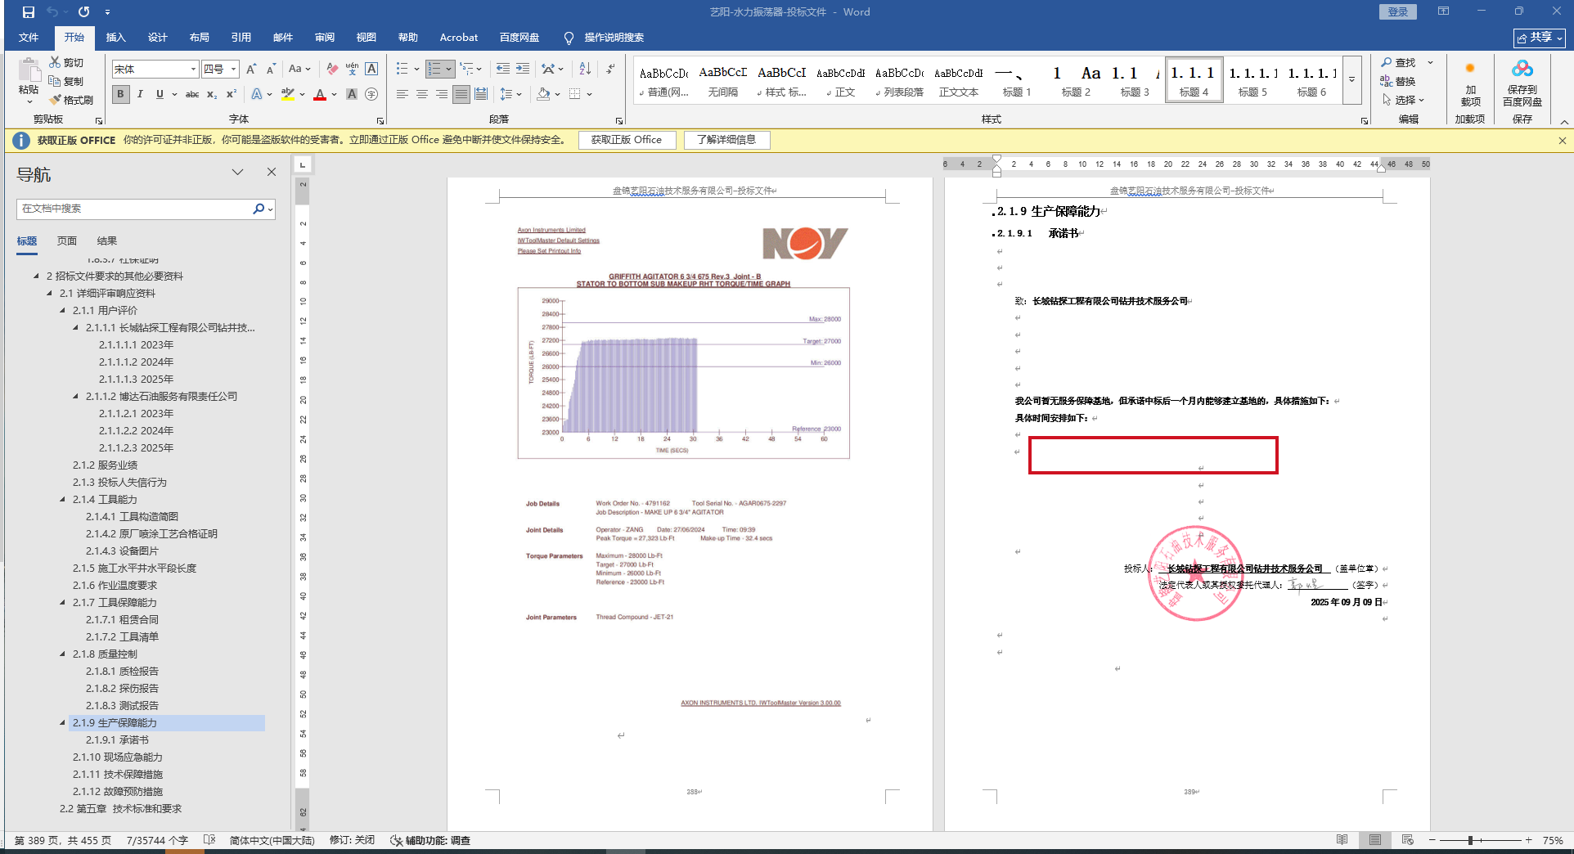Open the bullet list dropdown arrow

coord(416,70)
